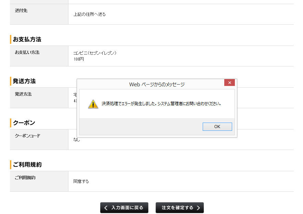Viewport: 303px width, 214px height.
Task: Click the お支払方法 section heading
Action: [27, 39]
